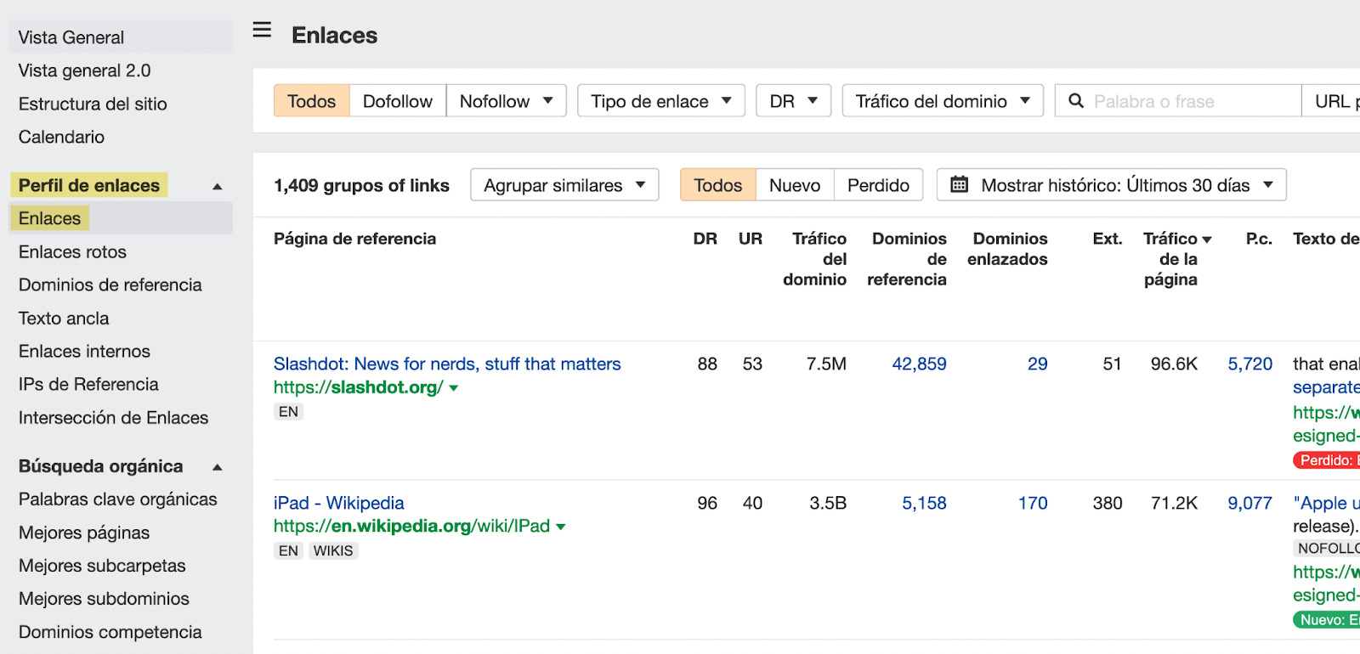Expand the Tráfico del dominio filter
1360x654 pixels.
(x=942, y=101)
